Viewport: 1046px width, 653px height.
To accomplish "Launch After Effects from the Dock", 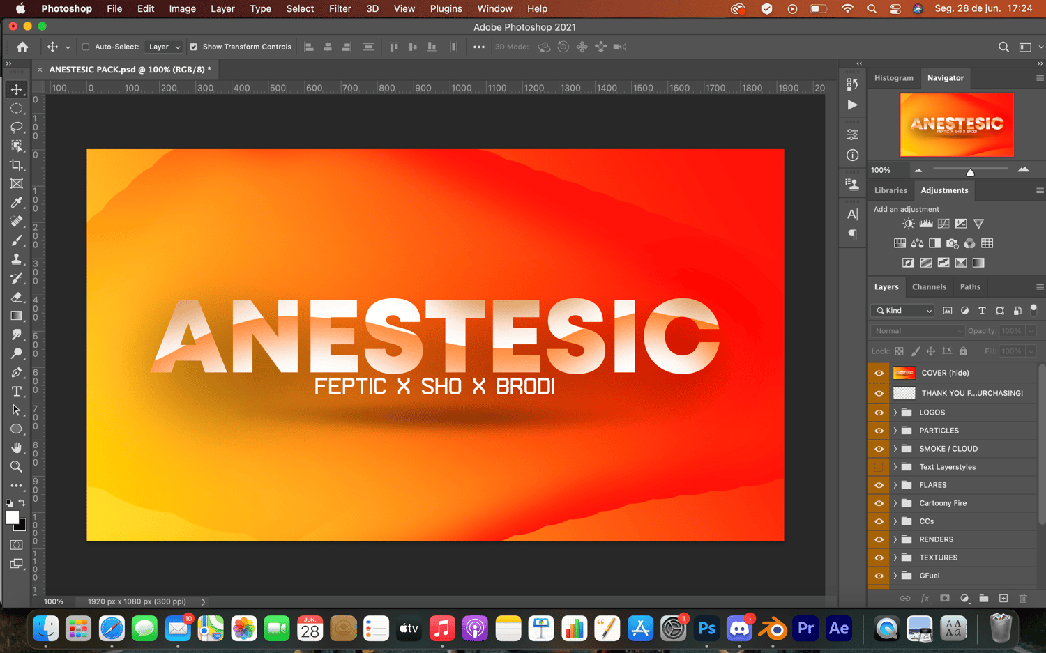I will click(x=839, y=629).
